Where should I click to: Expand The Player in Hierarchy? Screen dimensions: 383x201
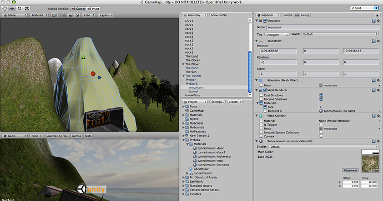(183, 64)
